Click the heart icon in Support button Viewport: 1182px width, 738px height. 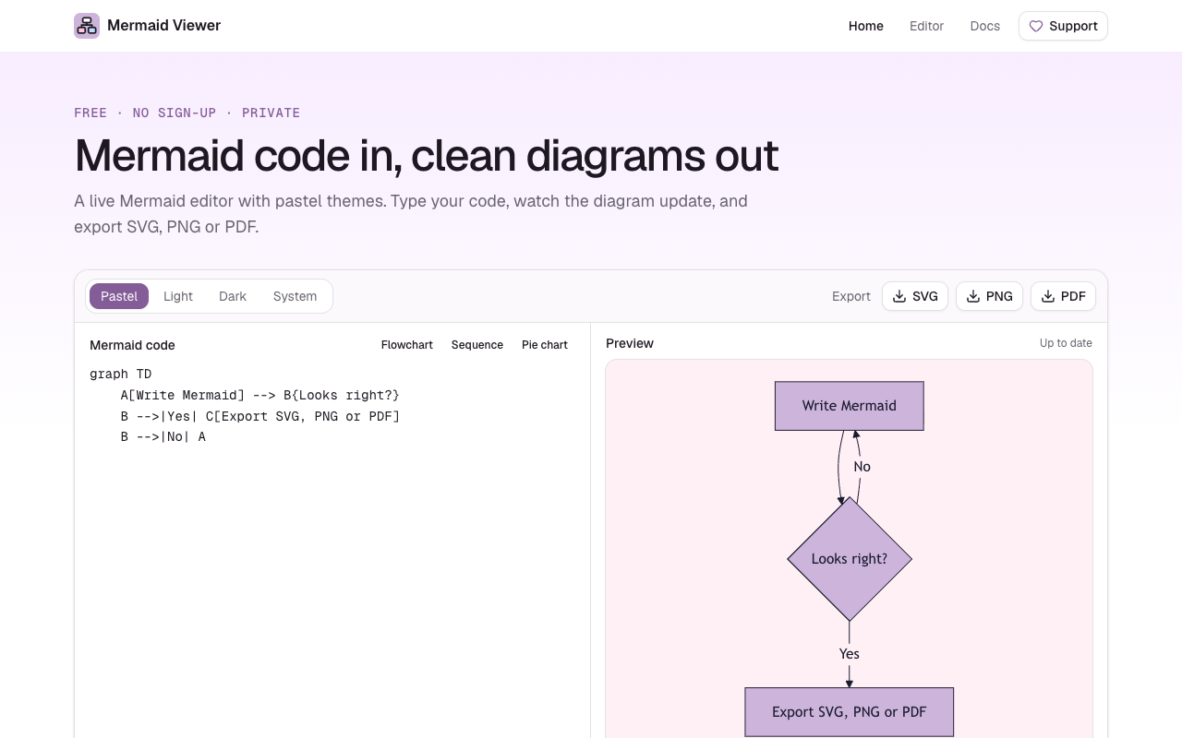(x=1036, y=26)
